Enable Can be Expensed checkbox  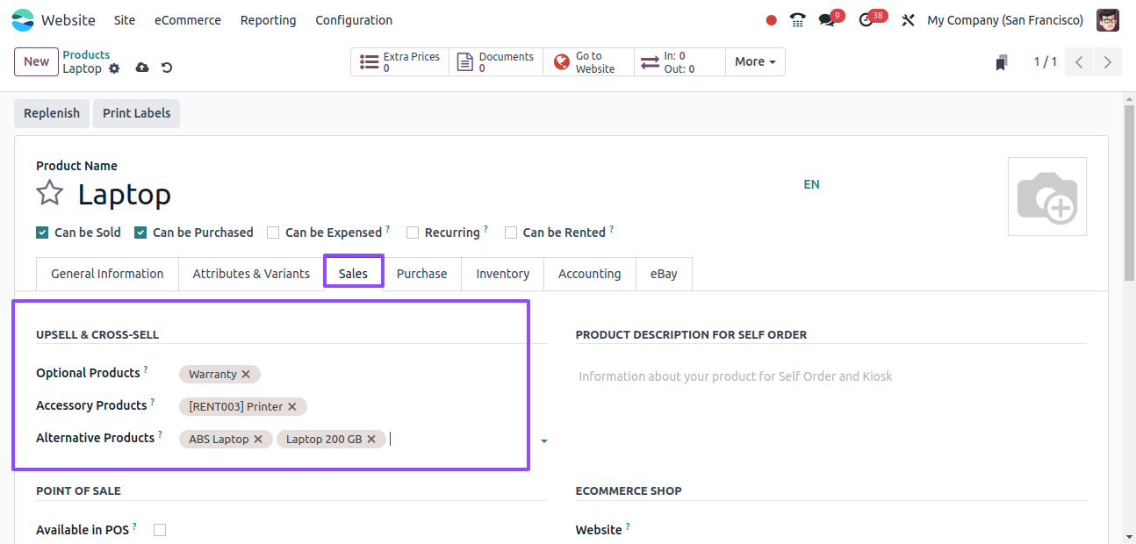[x=273, y=233]
